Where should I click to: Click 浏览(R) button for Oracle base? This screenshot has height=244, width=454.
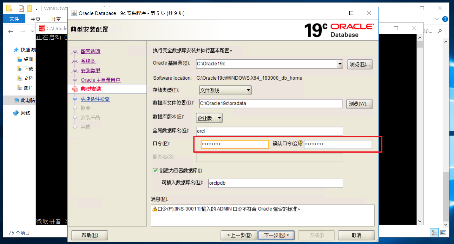359,64
